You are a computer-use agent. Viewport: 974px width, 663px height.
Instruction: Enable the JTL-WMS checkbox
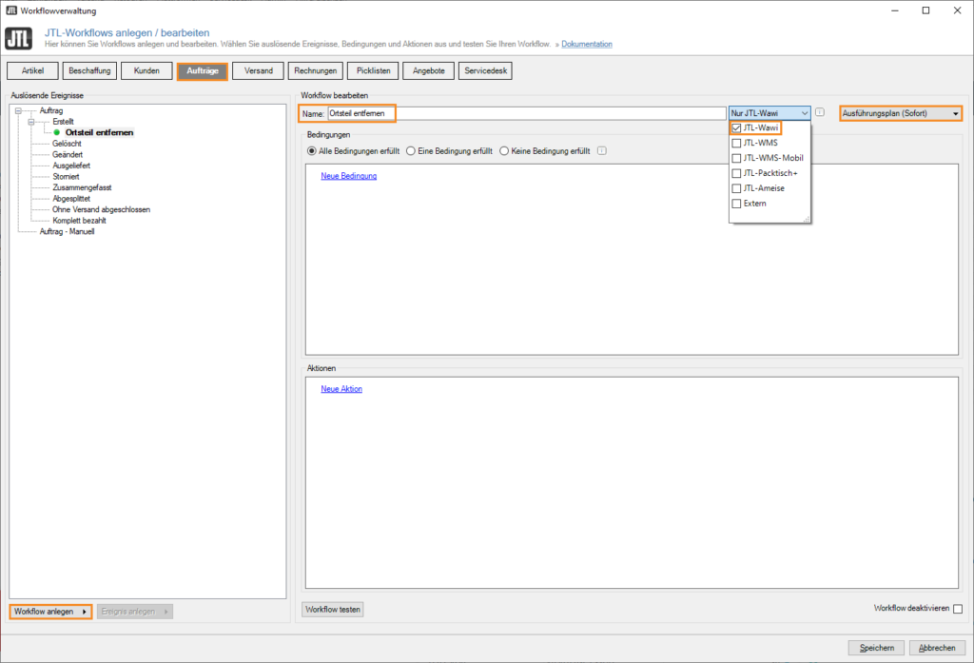[x=736, y=143]
